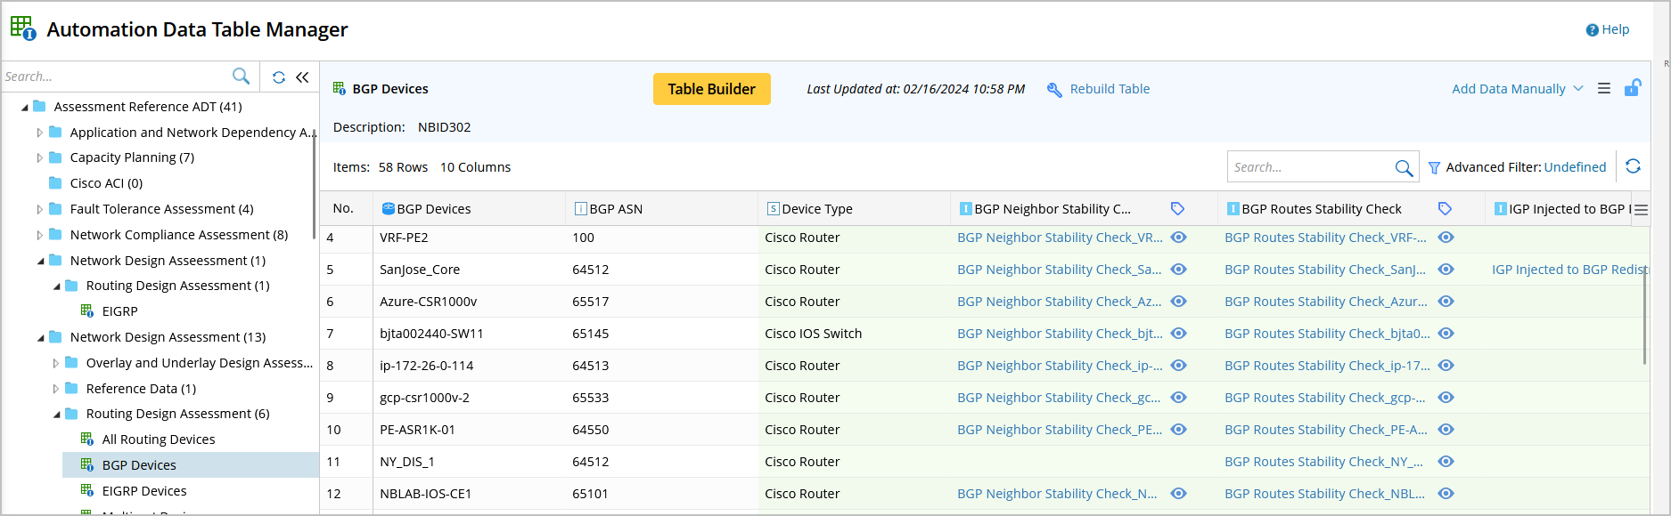Toggle eye icon for VRF-PE2 neighbor stability check
1671x516 pixels.
(1178, 238)
